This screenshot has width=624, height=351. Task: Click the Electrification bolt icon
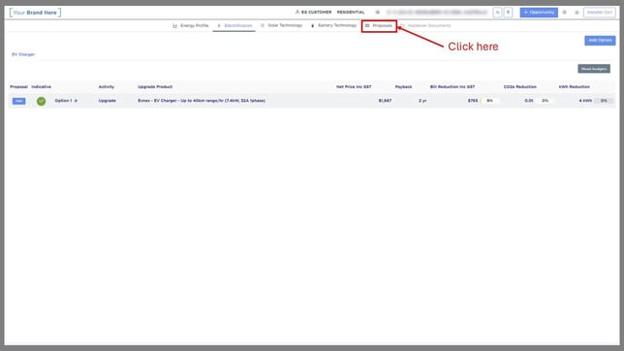click(219, 26)
